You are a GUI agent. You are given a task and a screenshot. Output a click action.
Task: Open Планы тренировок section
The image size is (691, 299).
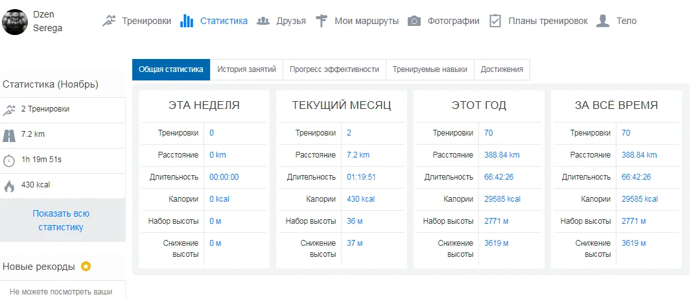point(548,21)
